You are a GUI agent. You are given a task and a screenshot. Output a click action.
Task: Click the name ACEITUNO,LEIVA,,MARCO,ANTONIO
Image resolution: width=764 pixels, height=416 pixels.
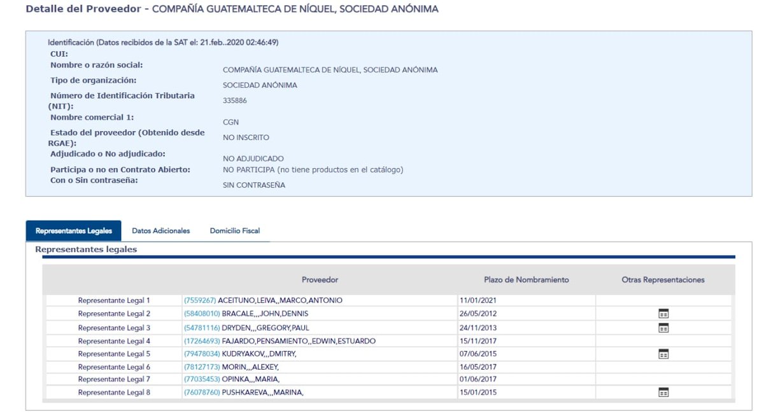(x=280, y=300)
